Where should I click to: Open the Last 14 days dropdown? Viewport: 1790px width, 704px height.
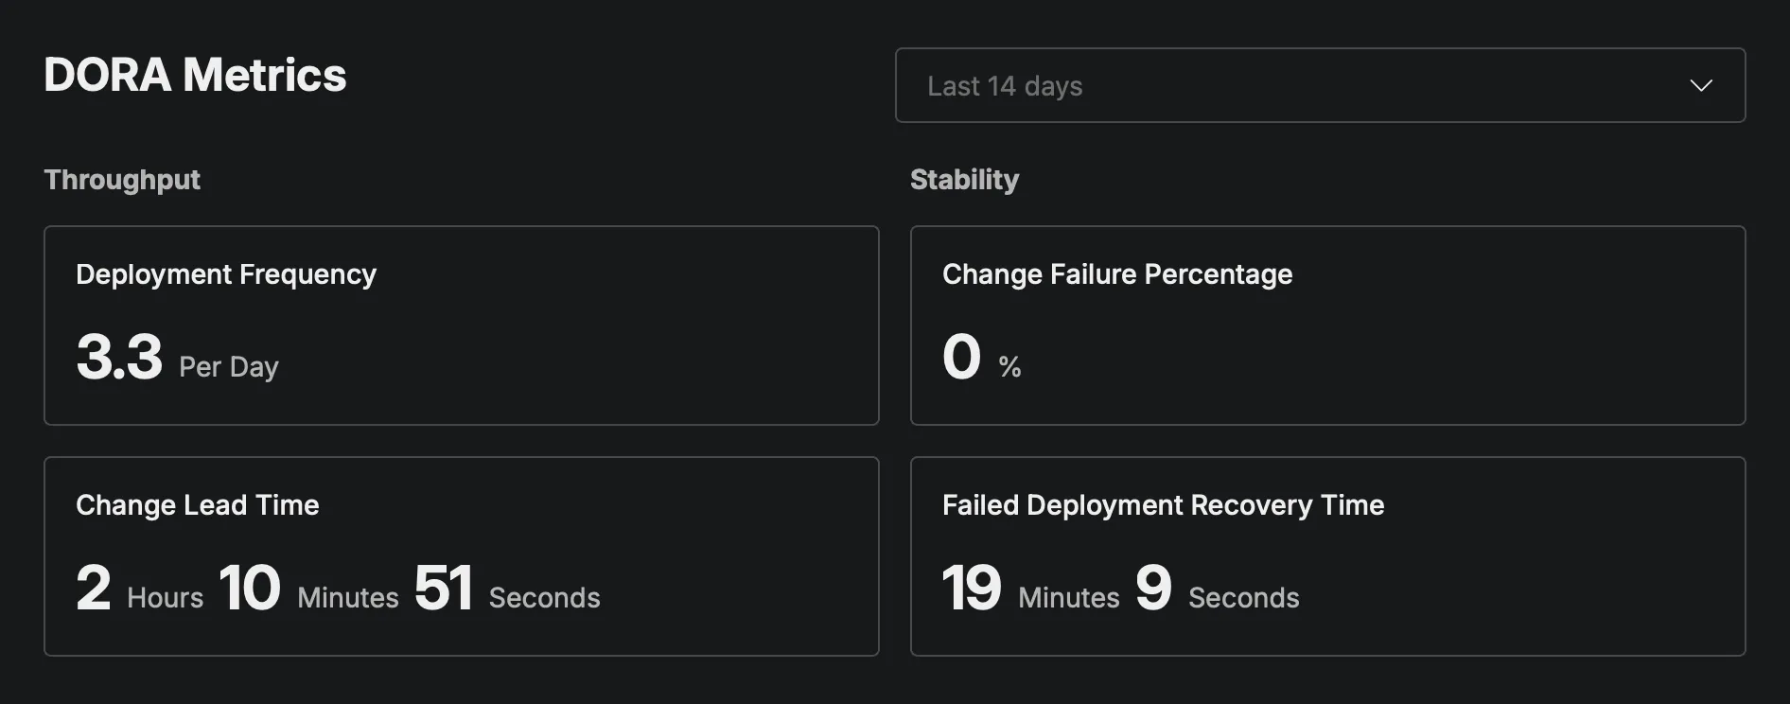point(1319,85)
